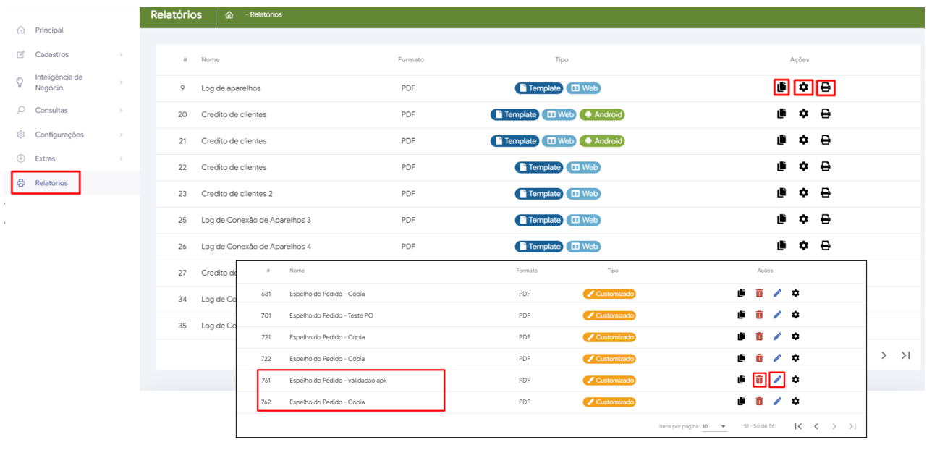The height and width of the screenshot is (450, 932).
Task: Expand the Configurações menu
Action: [59, 135]
